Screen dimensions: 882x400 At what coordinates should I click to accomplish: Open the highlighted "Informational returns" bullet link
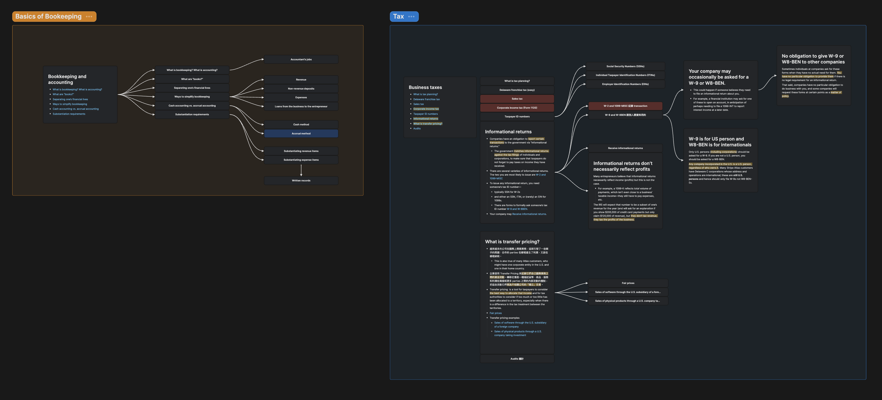point(426,119)
